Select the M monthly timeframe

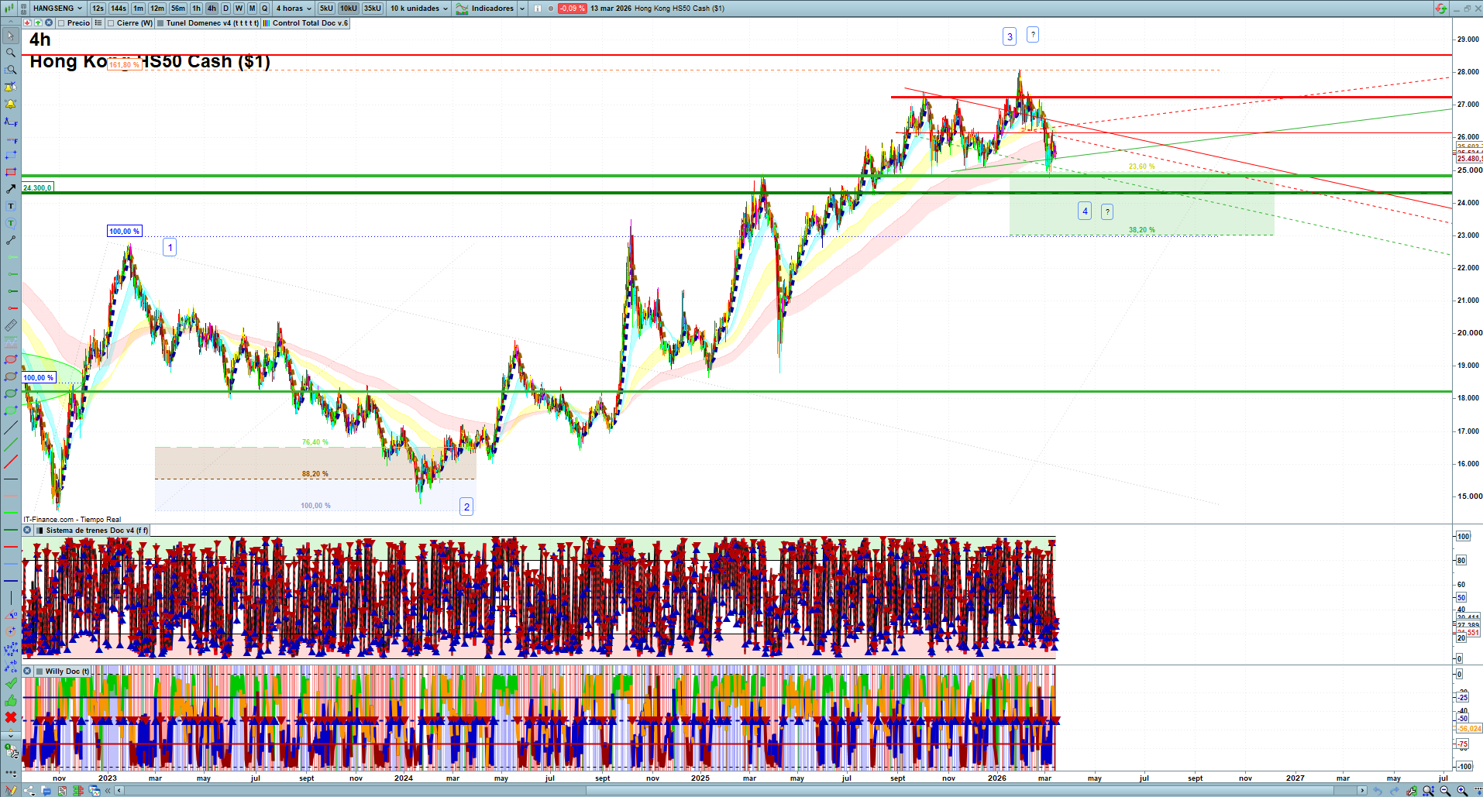252,9
